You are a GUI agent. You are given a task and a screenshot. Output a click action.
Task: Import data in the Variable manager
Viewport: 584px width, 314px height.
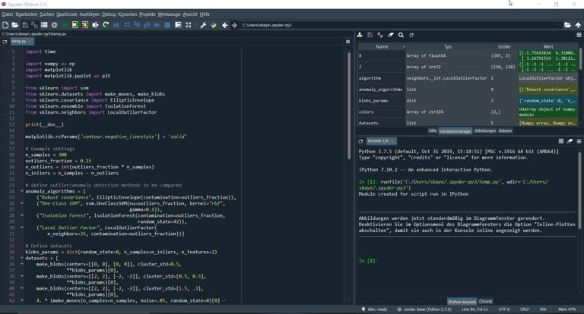tap(360, 35)
